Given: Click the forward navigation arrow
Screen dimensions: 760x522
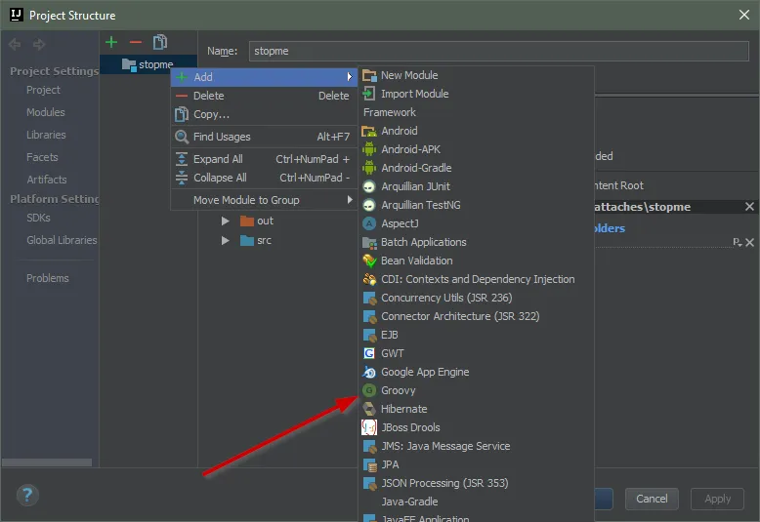Looking at the screenshot, I should (x=39, y=45).
